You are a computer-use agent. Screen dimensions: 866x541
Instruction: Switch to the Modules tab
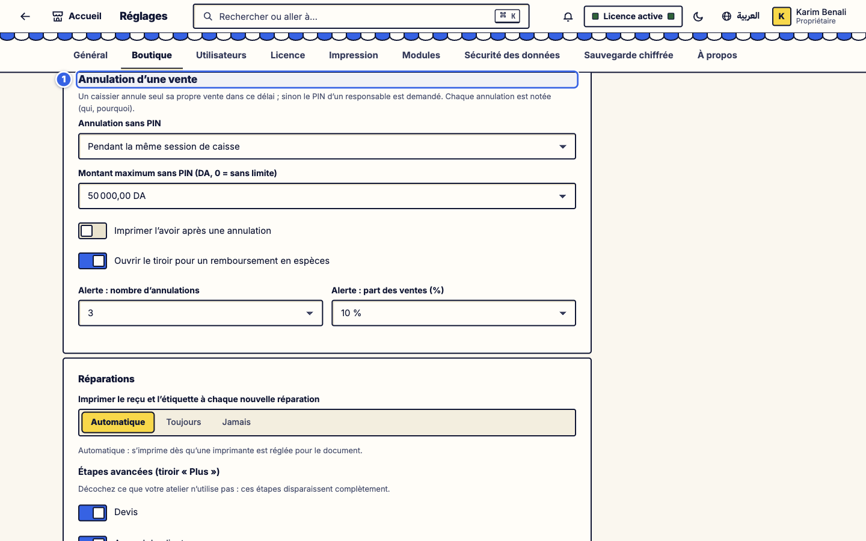click(421, 55)
